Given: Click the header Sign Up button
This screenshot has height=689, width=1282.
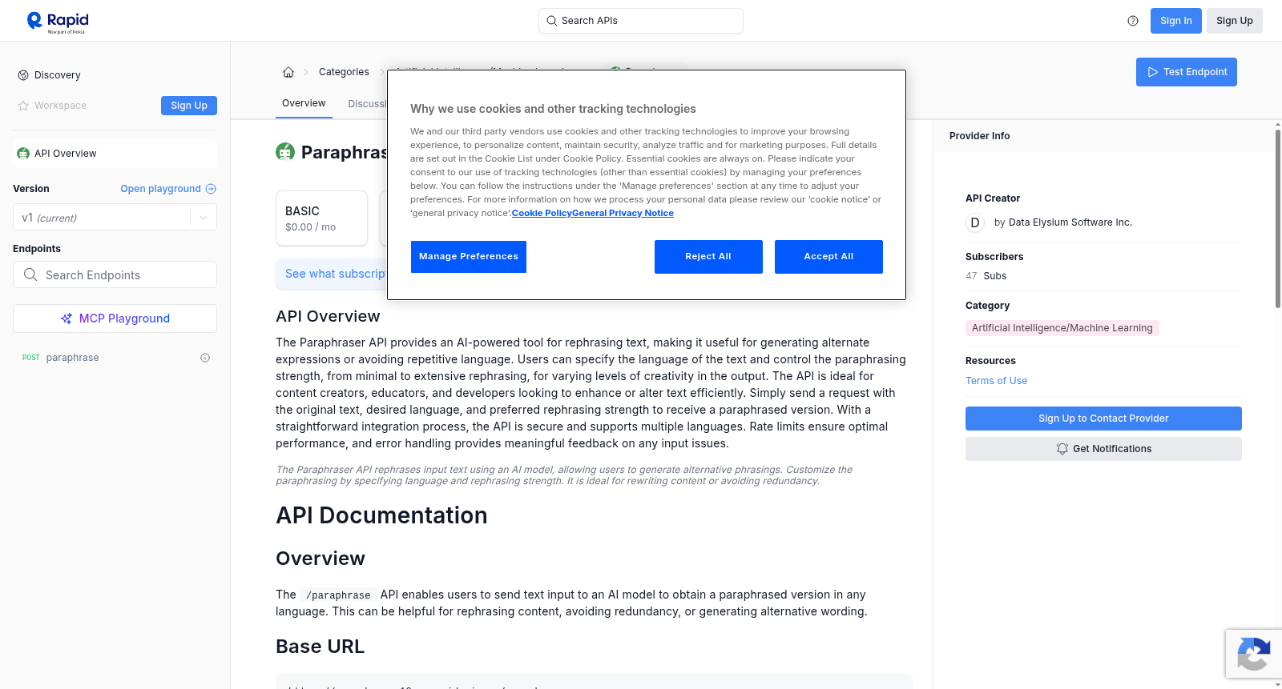Looking at the screenshot, I should 1235,21.
